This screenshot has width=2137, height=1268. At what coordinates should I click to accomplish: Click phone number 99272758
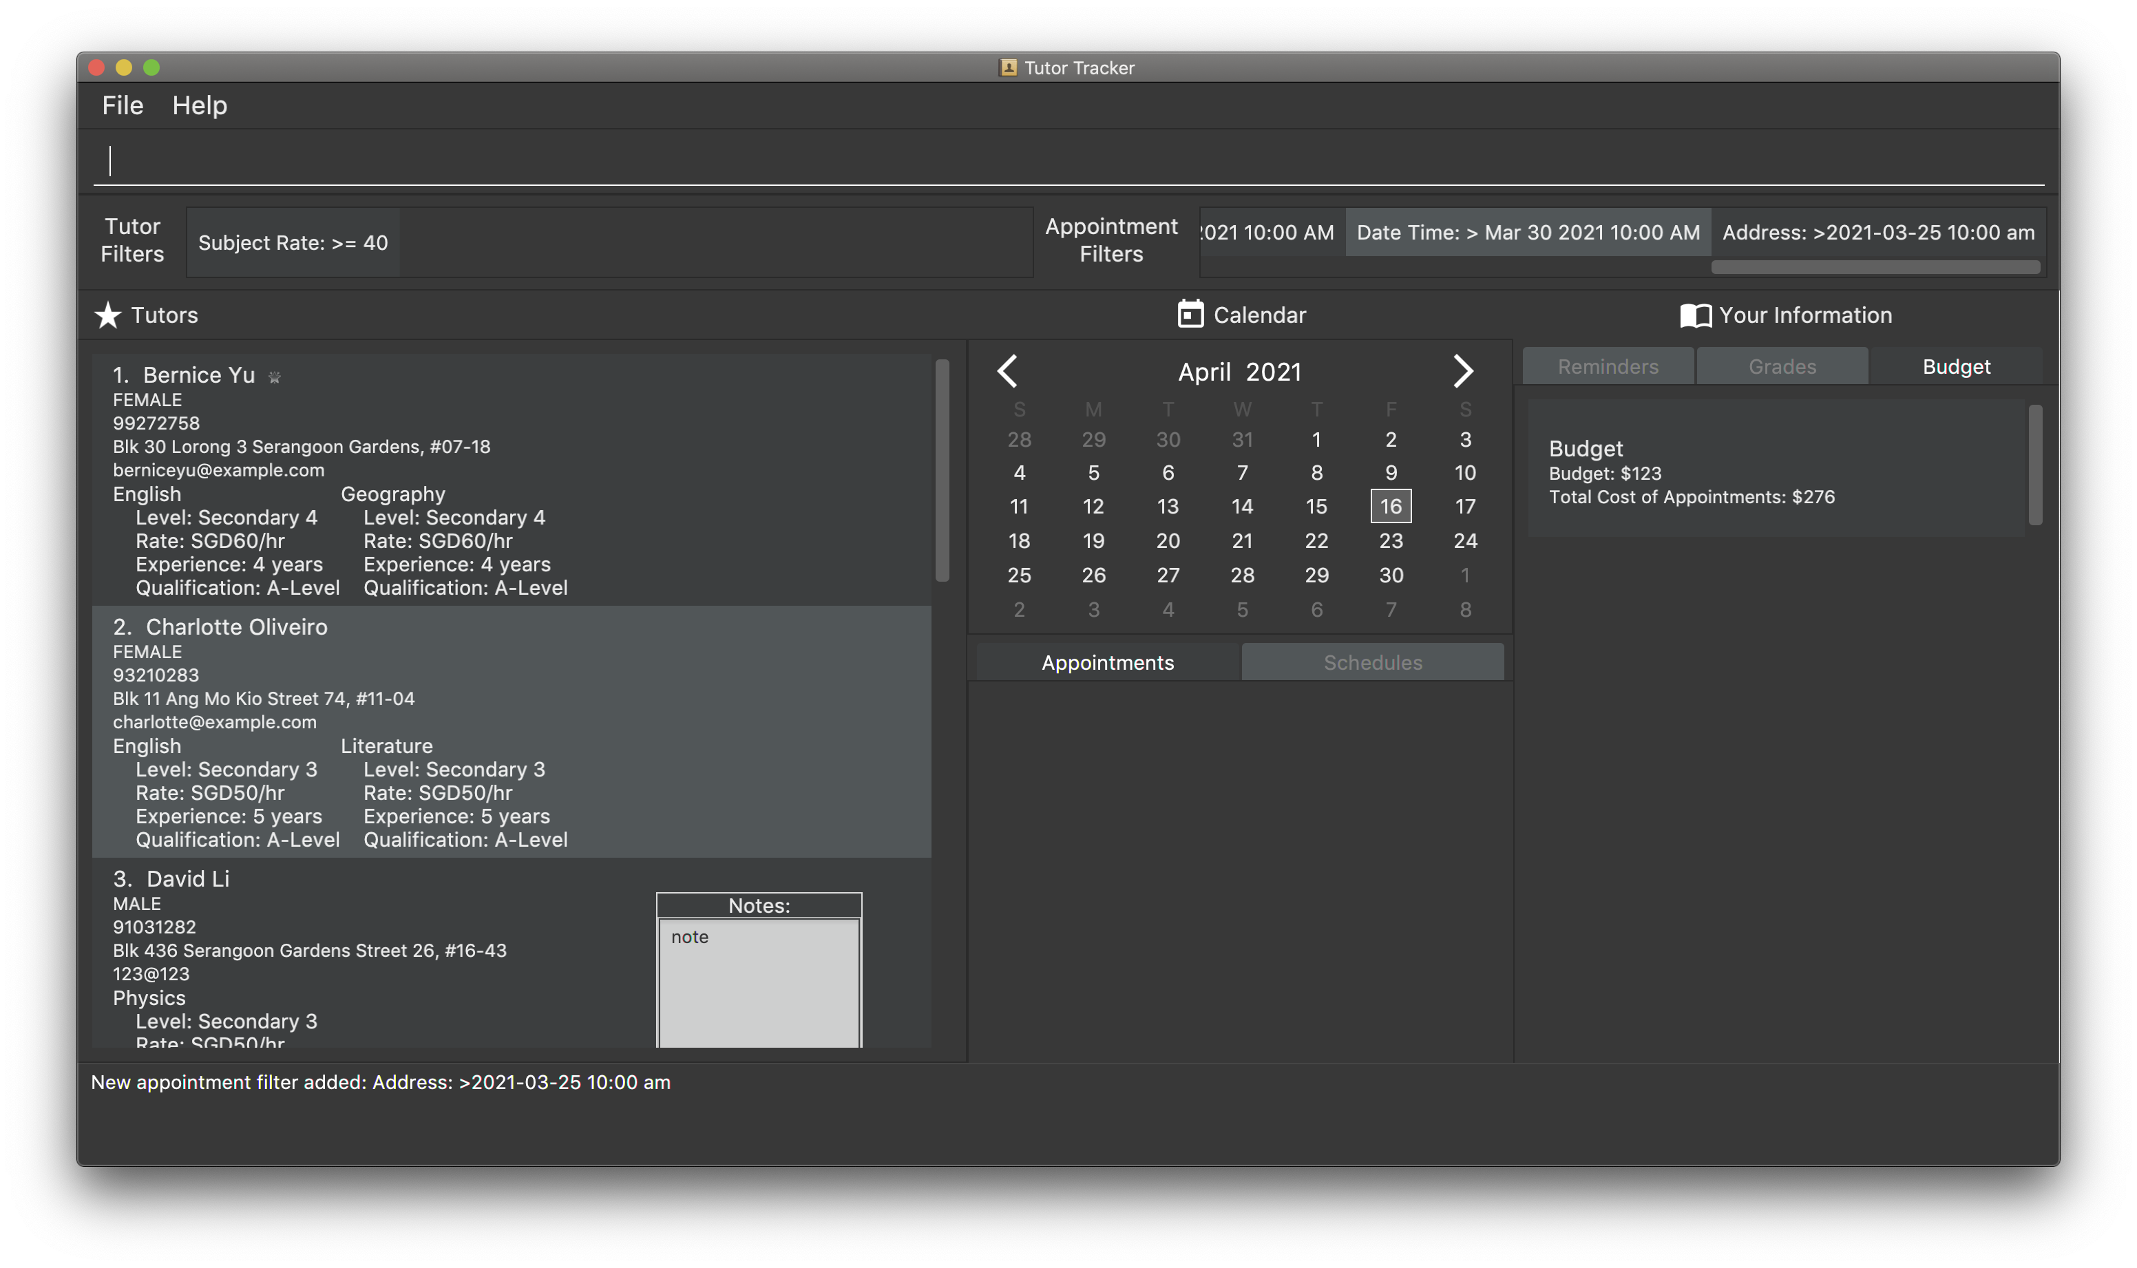156,423
